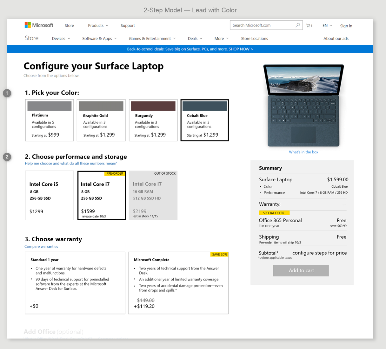Click the +$119.20 warranty price

point(144,307)
